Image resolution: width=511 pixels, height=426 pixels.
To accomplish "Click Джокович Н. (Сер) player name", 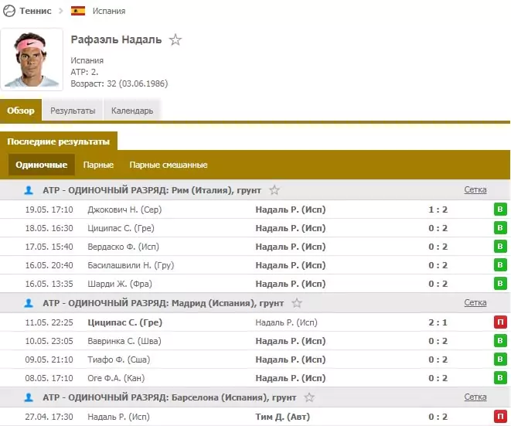I will [124, 210].
